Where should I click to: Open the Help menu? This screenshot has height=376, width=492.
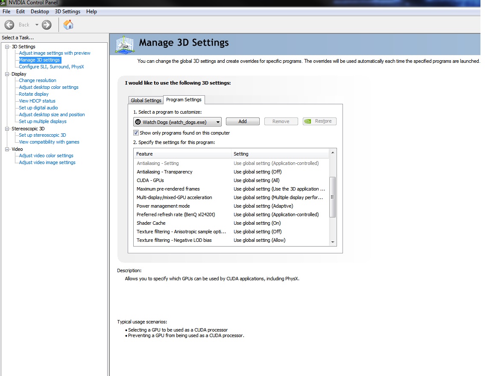92,11
